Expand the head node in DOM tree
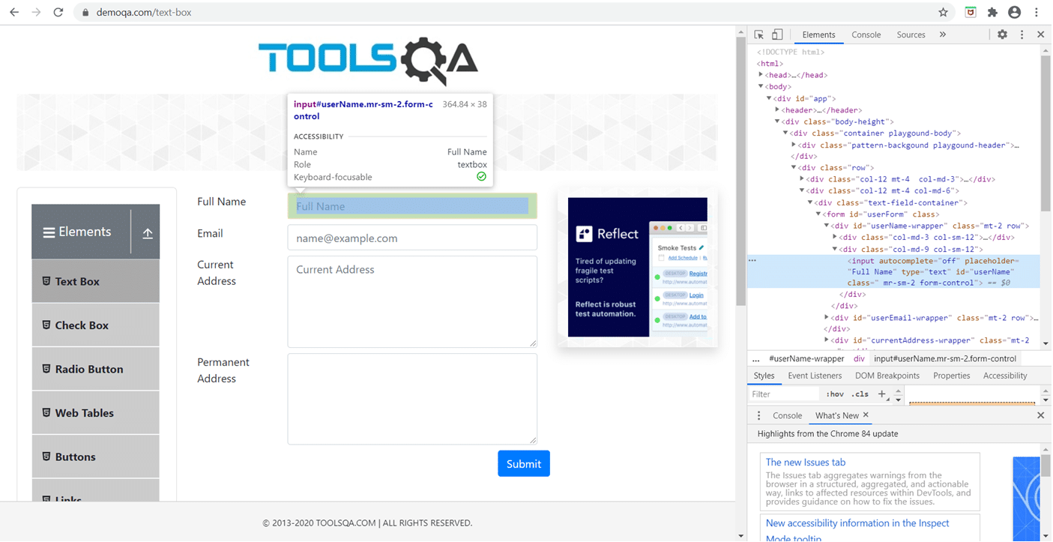 point(761,75)
